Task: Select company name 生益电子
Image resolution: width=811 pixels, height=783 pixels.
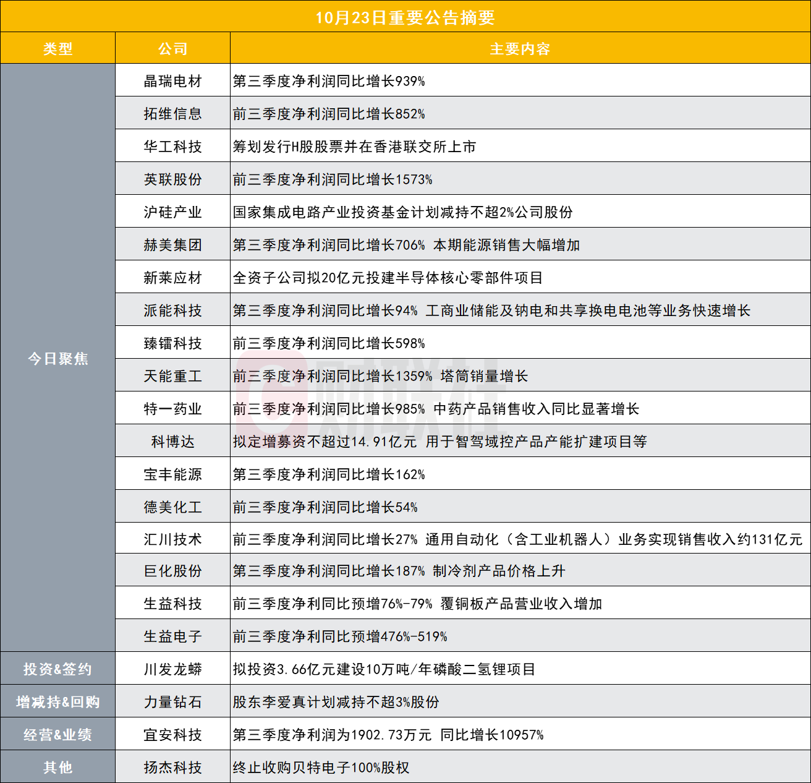Action: click(x=173, y=636)
